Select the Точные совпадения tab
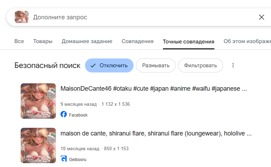271x167 pixels. [188, 42]
